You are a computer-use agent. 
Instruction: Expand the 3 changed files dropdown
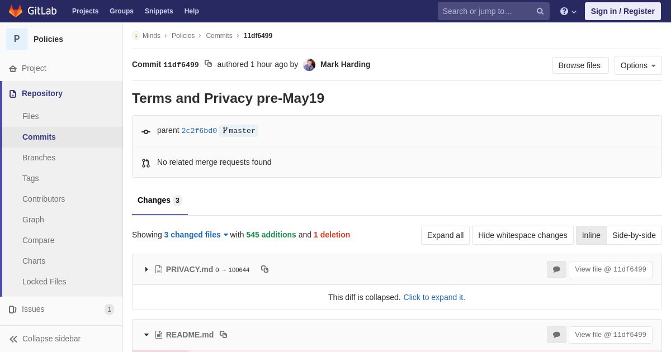tap(196, 235)
